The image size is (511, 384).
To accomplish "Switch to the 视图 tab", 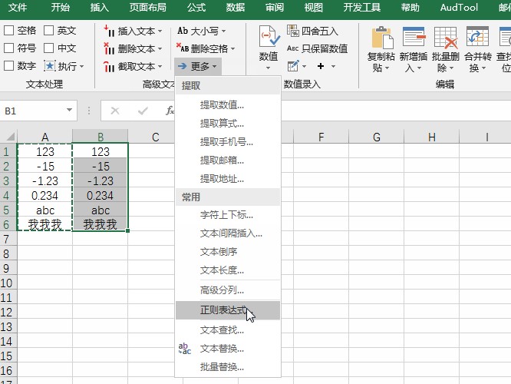I will [x=314, y=8].
